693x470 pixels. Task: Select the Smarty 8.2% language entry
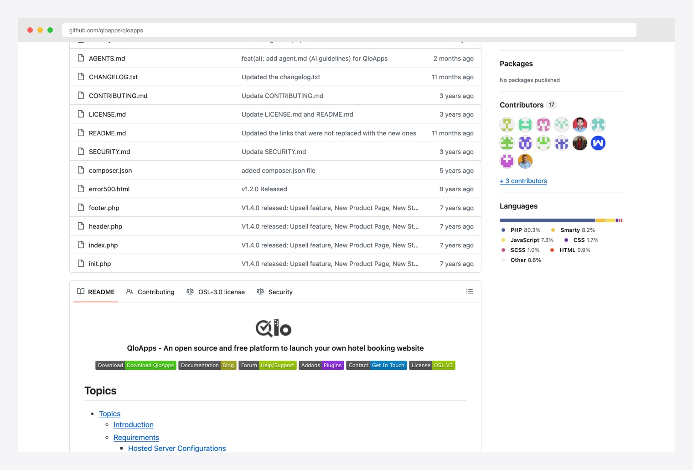(x=573, y=230)
